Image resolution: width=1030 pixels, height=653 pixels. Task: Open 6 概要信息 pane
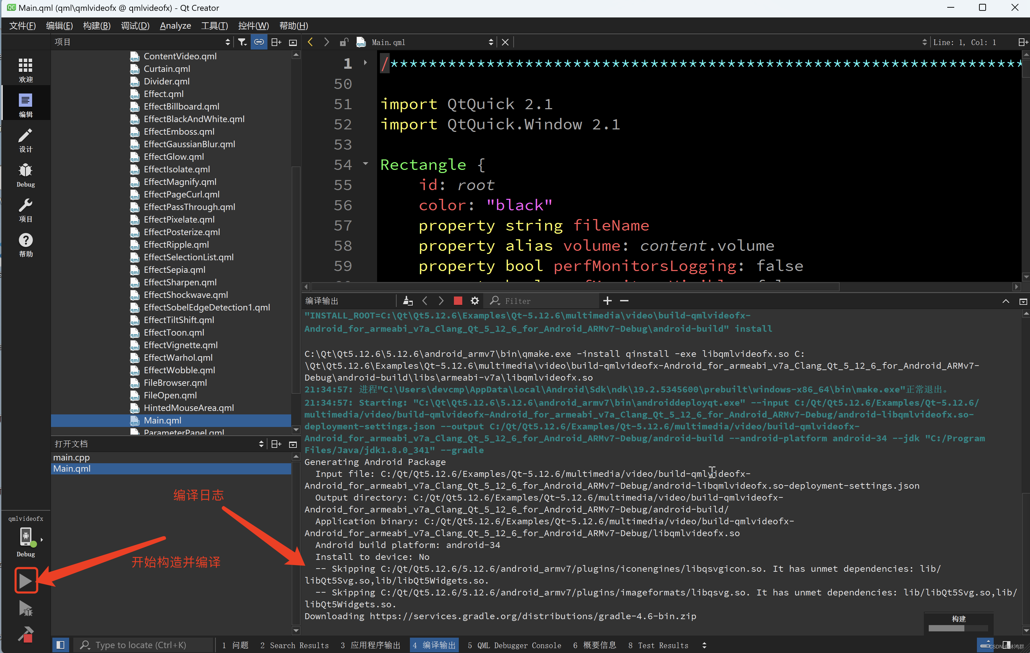pyautogui.click(x=595, y=645)
